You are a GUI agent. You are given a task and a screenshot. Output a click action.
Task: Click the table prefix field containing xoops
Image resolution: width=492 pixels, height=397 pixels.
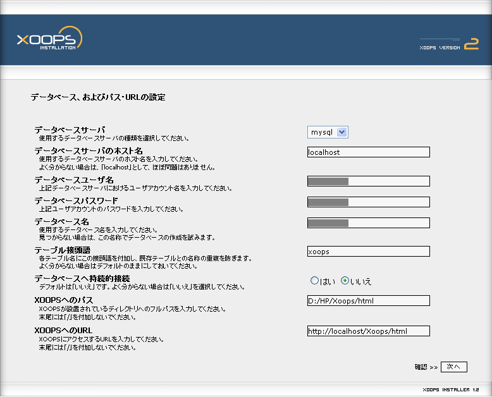point(369,252)
